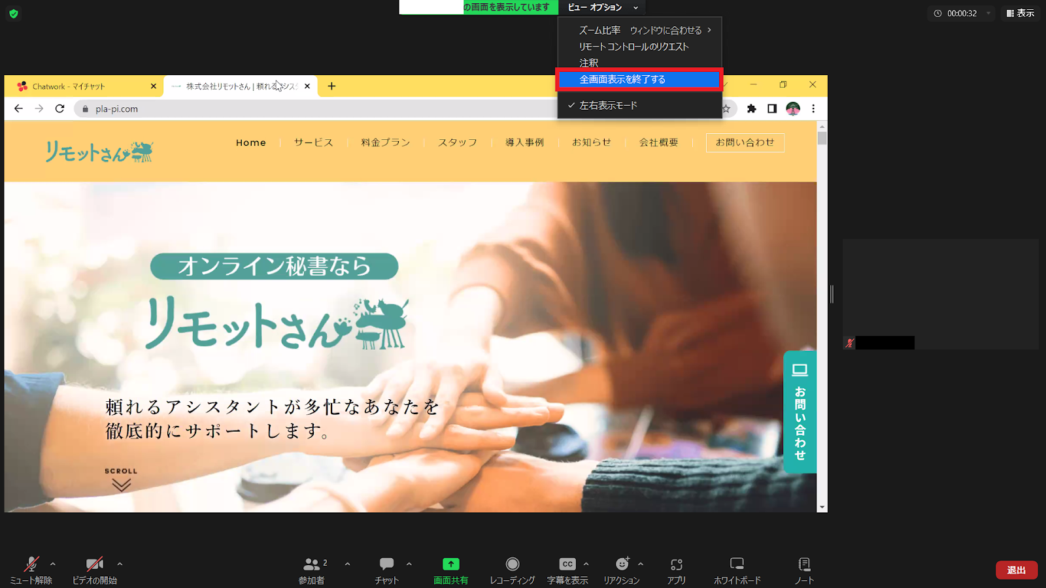This screenshot has height=588, width=1046.
Task: Click the participant video thumbnail
Action: [941, 294]
